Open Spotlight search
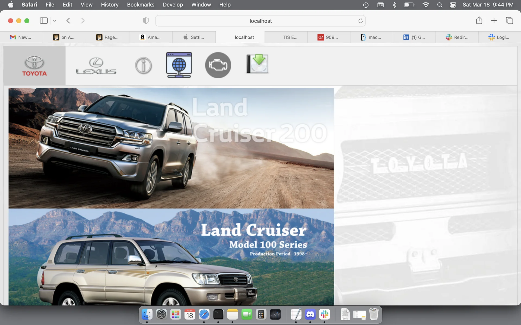The height and width of the screenshot is (325, 521). [440, 5]
